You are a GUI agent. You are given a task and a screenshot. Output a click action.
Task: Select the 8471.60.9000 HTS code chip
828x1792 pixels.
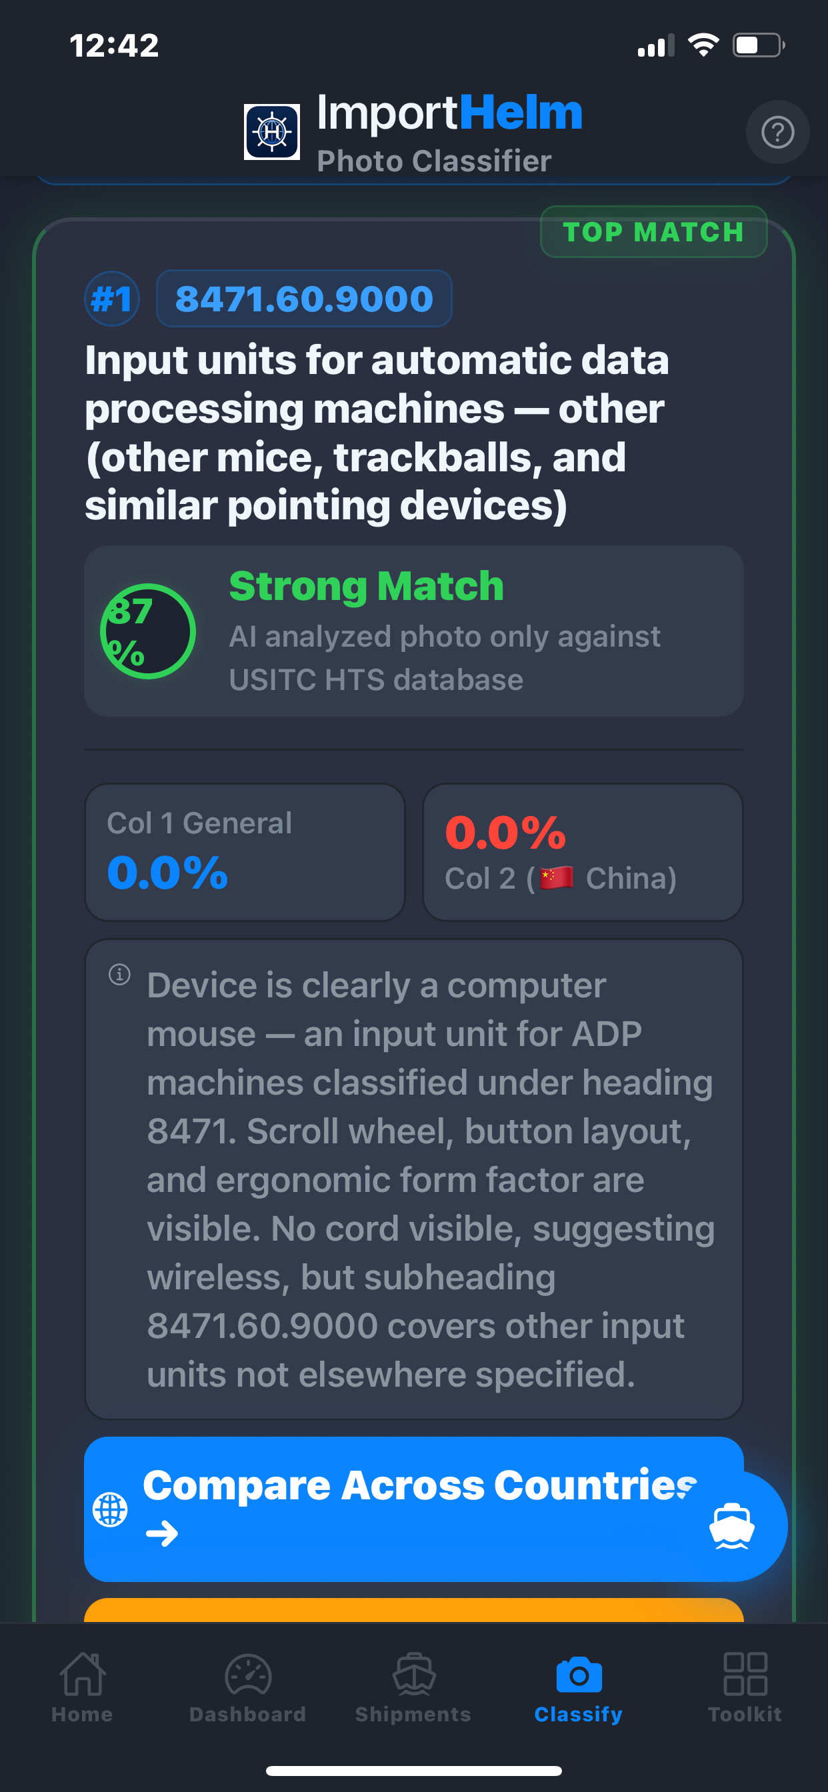coord(304,299)
